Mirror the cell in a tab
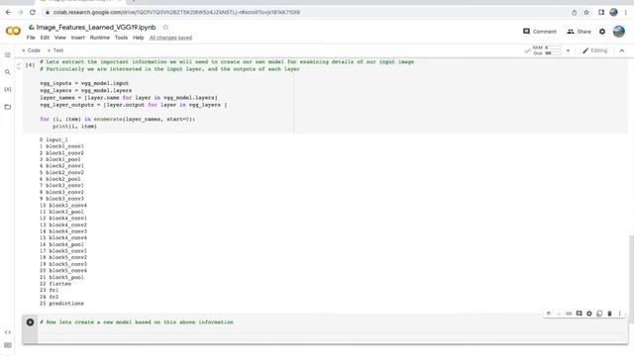634x356 pixels. 599,313
